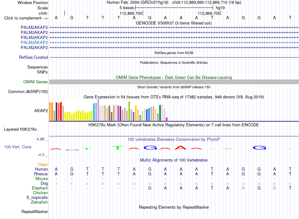Click the OMIM Genes track label

click(x=36, y=82)
